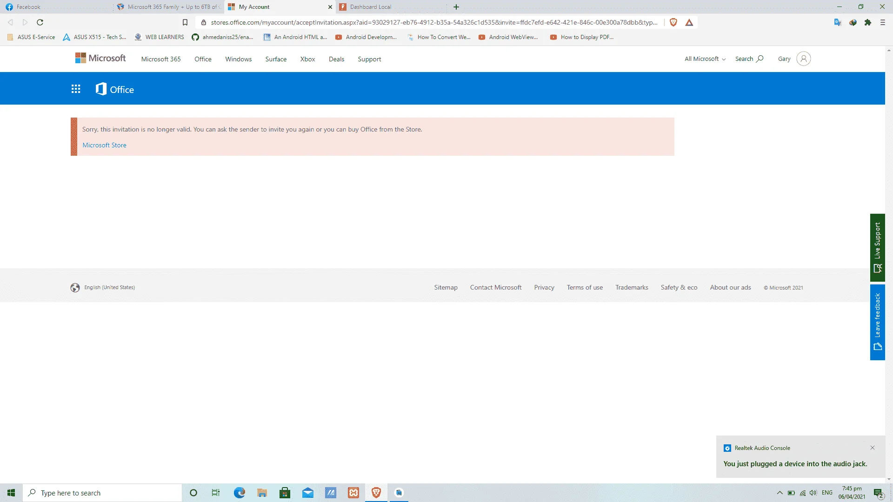This screenshot has width=893, height=502.
Task: Open Surface in nav menu
Action: tap(276, 59)
